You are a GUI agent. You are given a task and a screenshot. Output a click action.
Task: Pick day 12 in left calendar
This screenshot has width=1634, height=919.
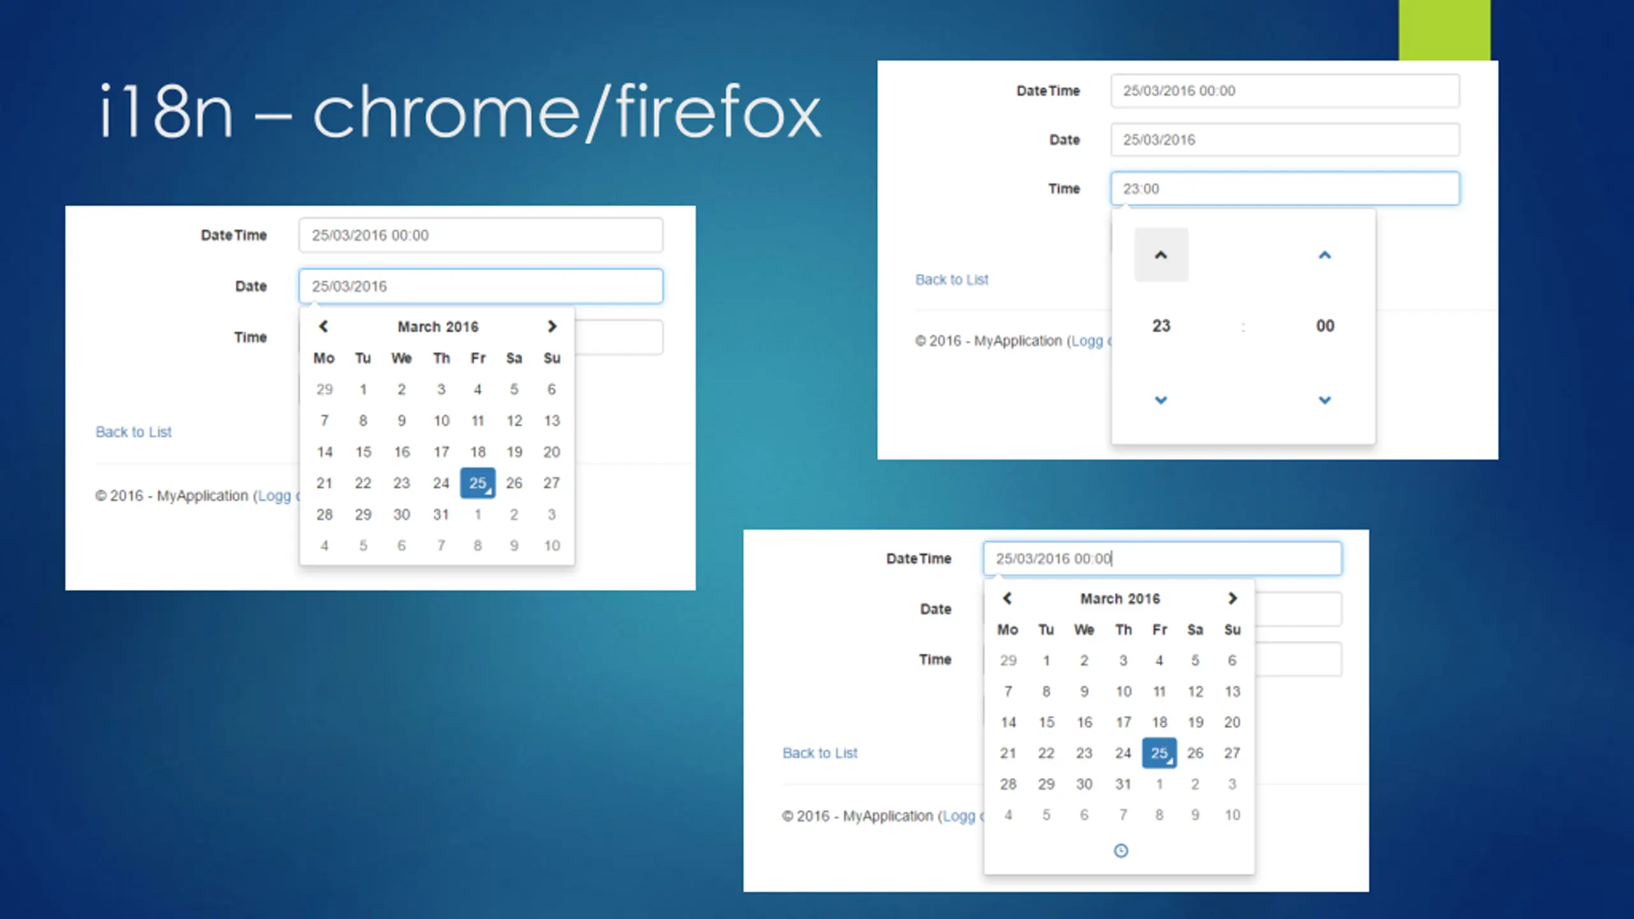[x=514, y=421]
